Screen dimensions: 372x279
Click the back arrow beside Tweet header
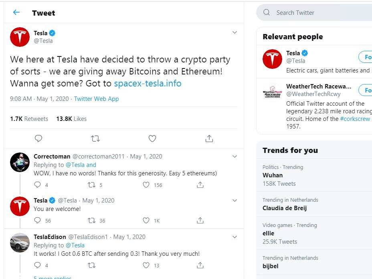(16, 12)
